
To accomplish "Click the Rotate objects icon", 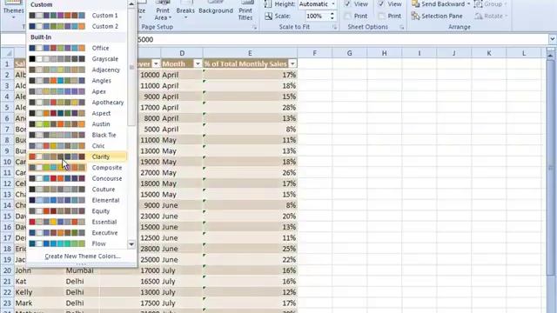I will [x=479, y=16].
